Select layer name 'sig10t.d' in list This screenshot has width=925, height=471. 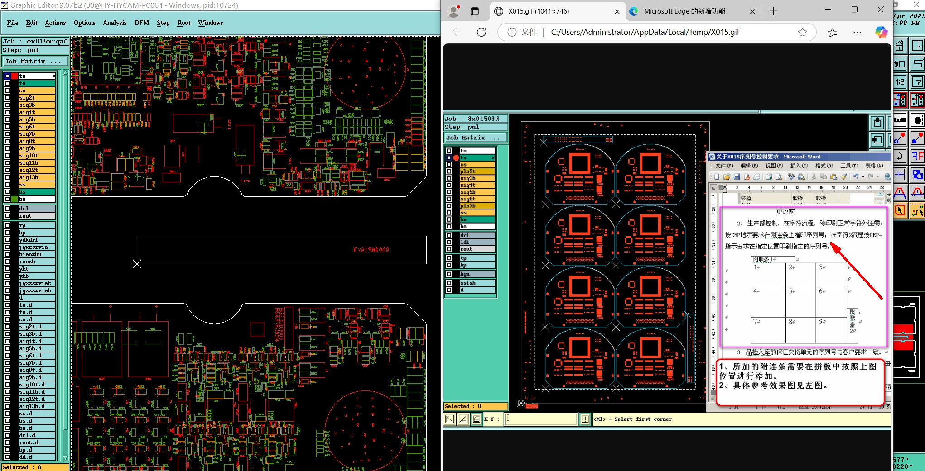click(x=37, y=385)
